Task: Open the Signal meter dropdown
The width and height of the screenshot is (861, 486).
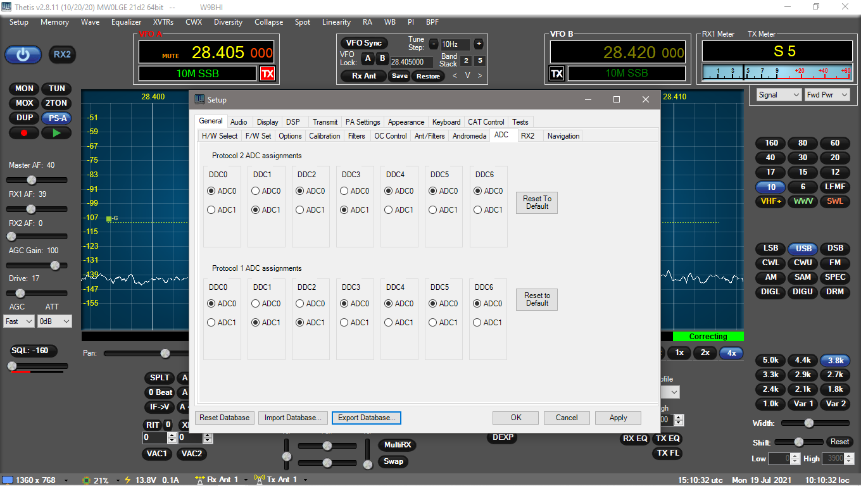Action: (x=779, y=94)
